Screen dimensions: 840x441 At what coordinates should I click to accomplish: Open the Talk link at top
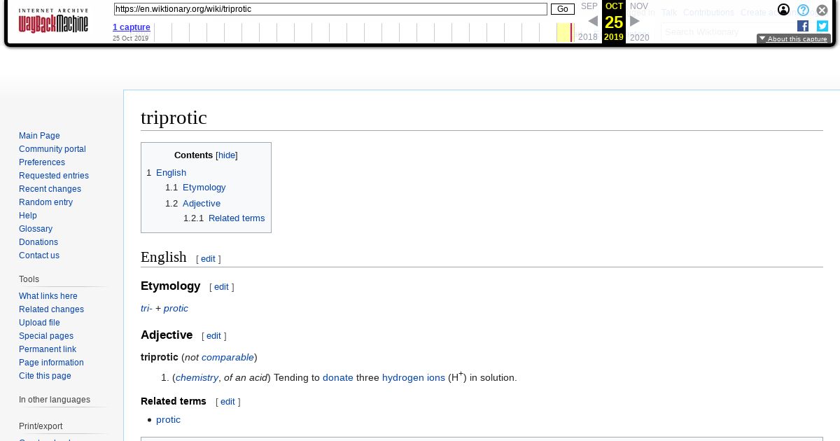click(x=669, y=13)
